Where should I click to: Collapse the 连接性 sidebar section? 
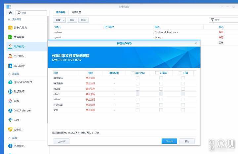click(x=9, y=74)
